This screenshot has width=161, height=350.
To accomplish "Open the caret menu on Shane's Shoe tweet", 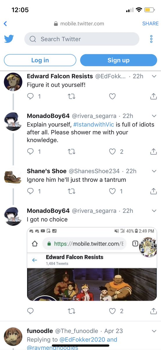I will (154, 171).
